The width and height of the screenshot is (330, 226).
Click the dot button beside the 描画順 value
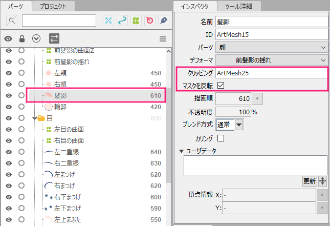pyautogui.click(x=257, y=98)
